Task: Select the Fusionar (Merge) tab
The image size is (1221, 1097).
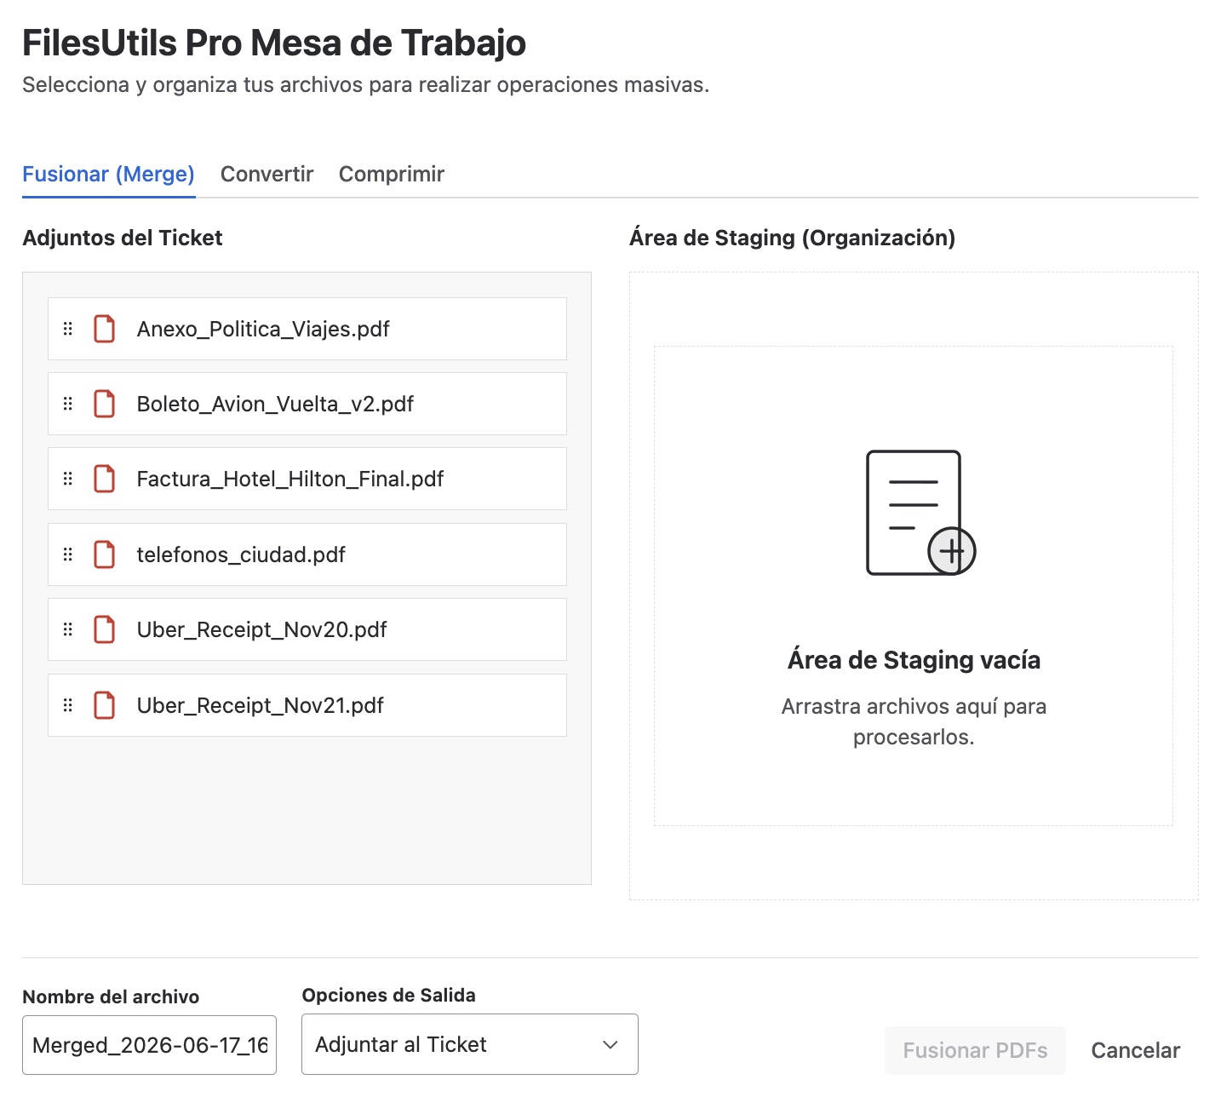Action: point(108,174)
